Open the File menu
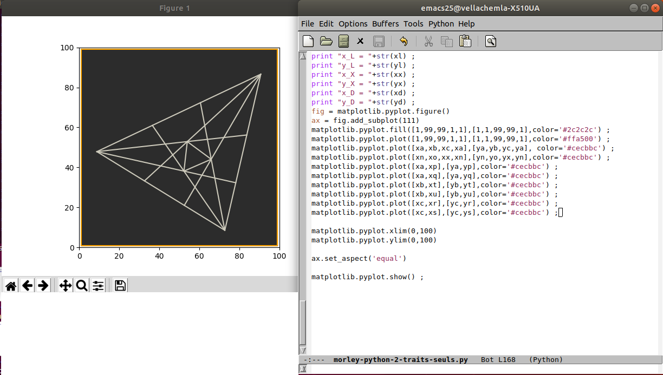This screenshot has height=375, width=663. coord(307,24)
